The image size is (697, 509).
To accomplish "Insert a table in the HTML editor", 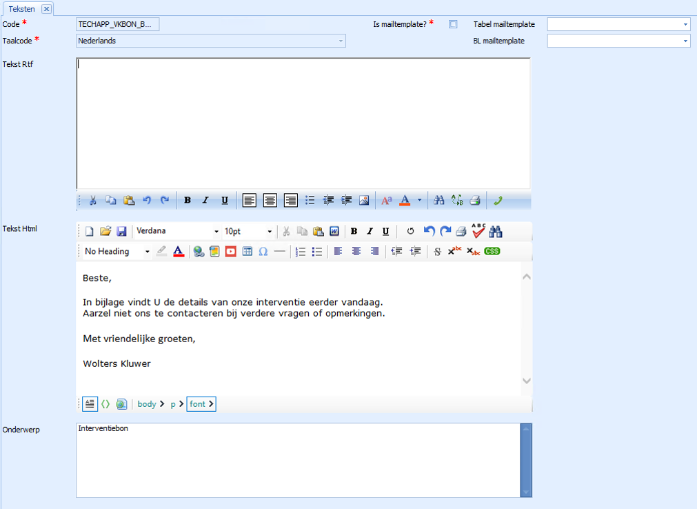I will tap(247, 252).
